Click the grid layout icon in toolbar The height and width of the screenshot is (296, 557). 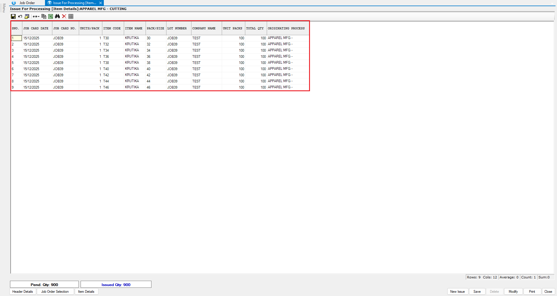(x=71, y=16)
